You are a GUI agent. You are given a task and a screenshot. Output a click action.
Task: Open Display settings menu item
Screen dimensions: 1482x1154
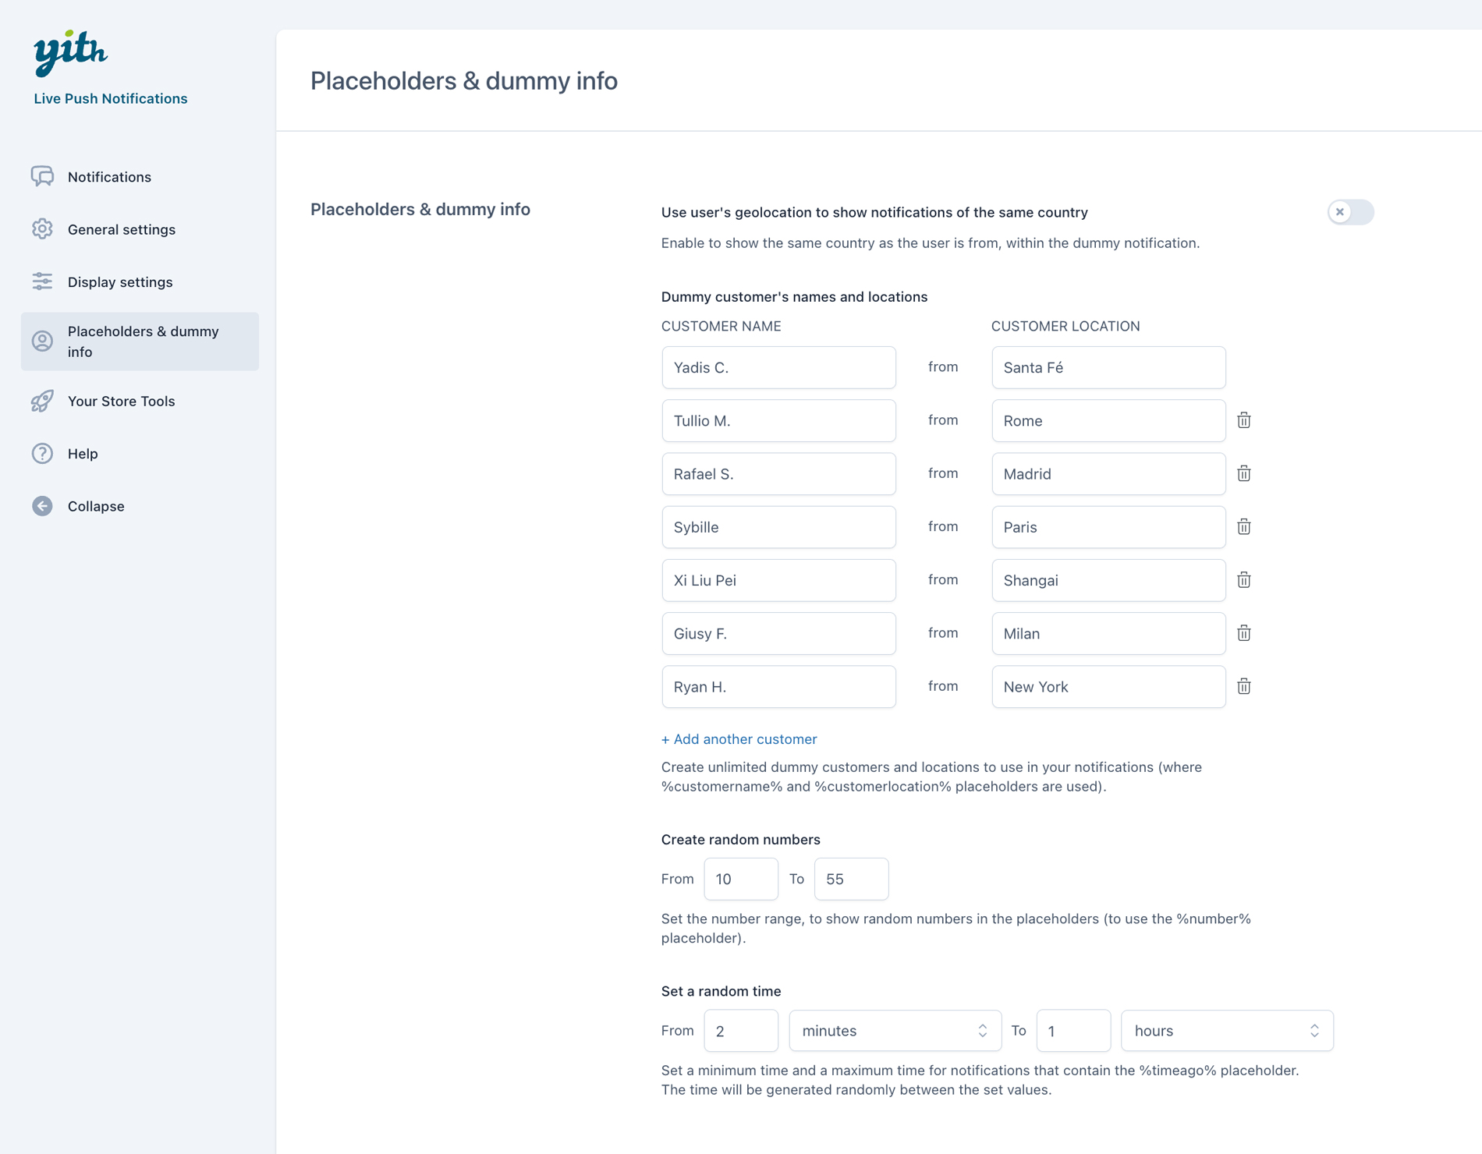140,281
